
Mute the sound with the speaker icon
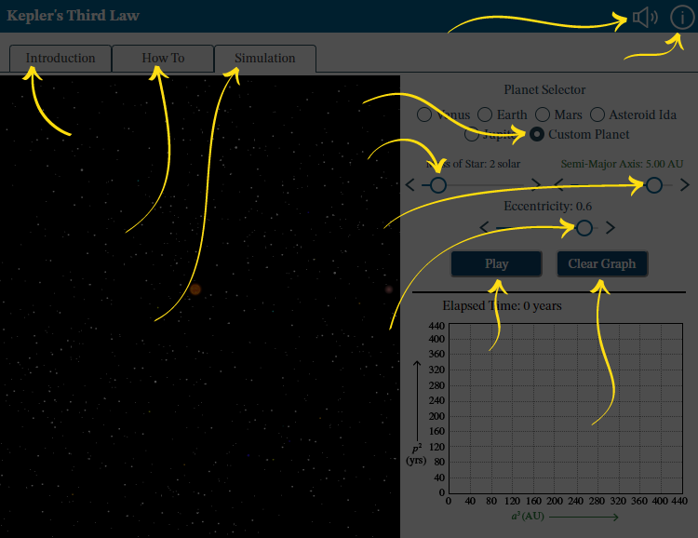pos(644,17)
